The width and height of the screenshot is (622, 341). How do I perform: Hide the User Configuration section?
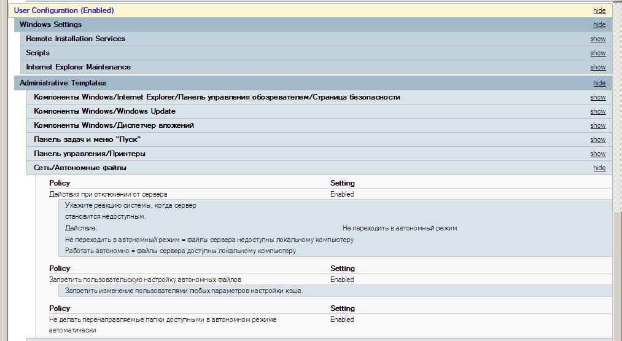[x=599, y=10]
